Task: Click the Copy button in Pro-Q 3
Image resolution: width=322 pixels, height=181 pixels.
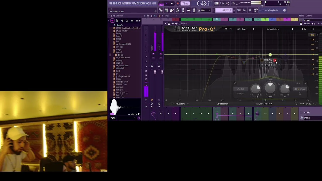Action: (x=244, y=29)
